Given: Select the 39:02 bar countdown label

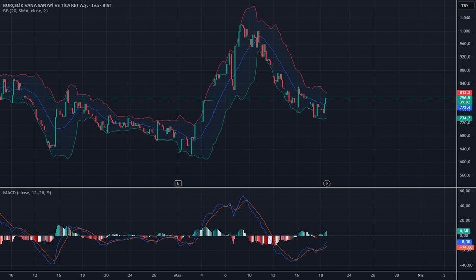Looking at the screenshot, I should (465, 102).
